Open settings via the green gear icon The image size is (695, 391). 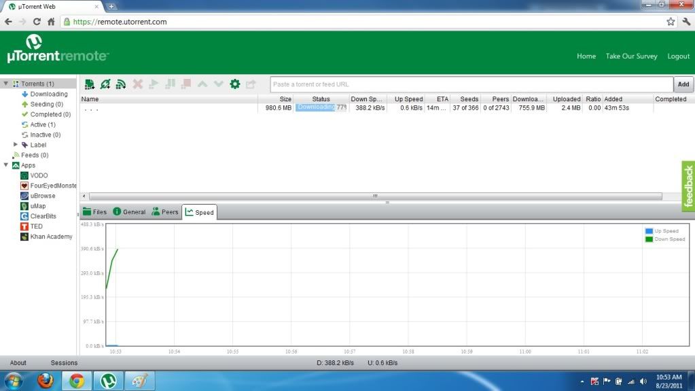click(x=235, y=84)
